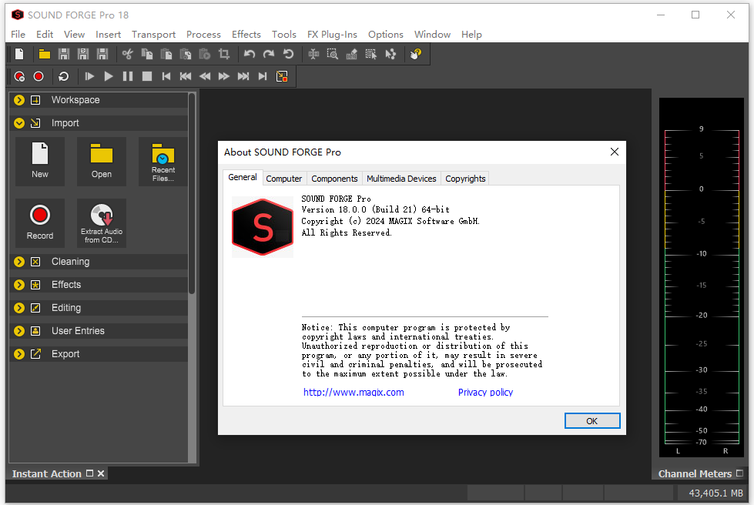Expand the Cleaning section
This screenshot has width=754, height=505.
pyautogui.click(x=19, y=262)
